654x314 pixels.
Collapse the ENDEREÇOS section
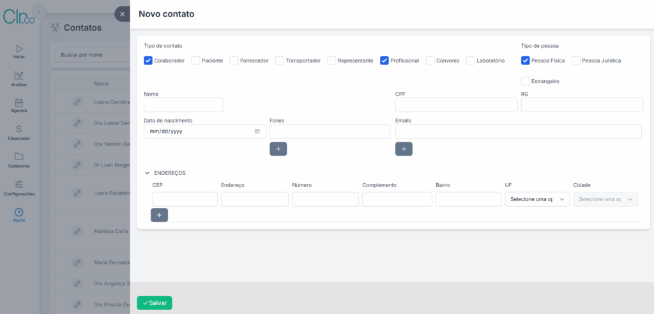(148, 173)
